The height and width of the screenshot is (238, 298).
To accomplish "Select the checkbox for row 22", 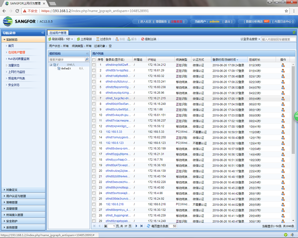I will [x=94, y=182].
